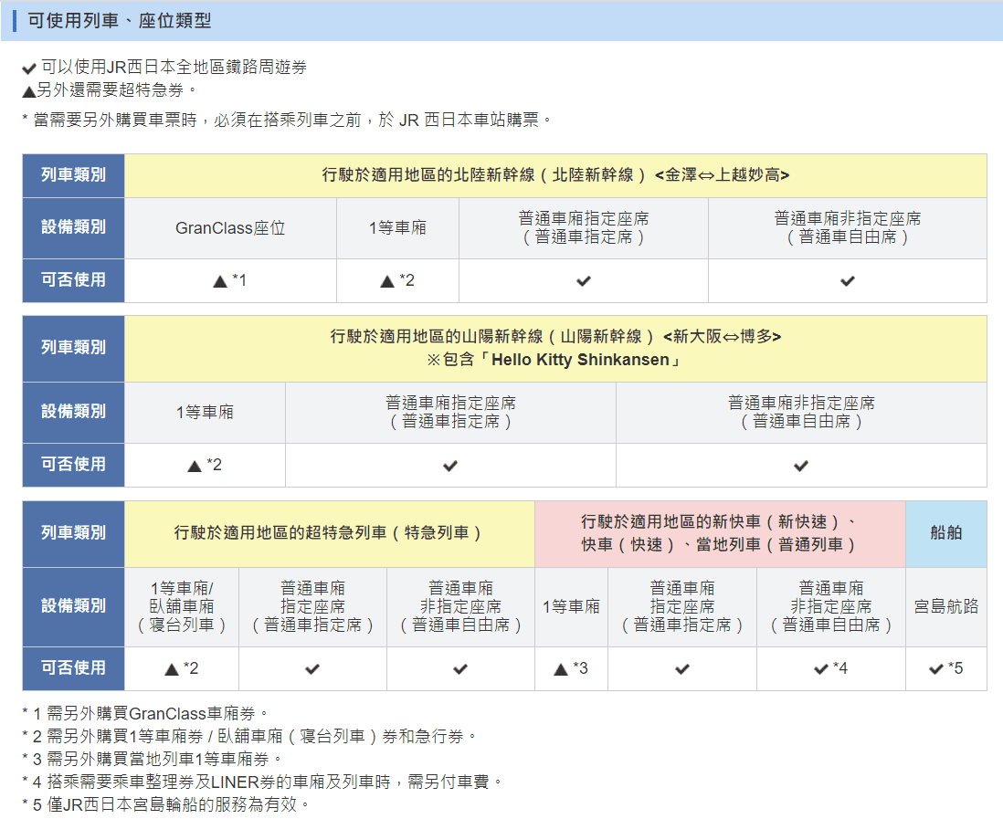Click Hokuriku Shinkansen reserved seat checkmark

tap(583, 281)
